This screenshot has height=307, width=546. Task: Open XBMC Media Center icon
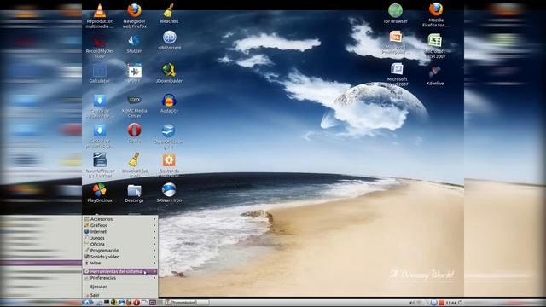(135, 101)
